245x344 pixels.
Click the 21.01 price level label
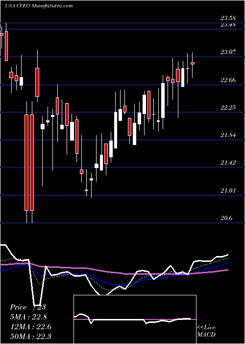click(x=228, y=190)
